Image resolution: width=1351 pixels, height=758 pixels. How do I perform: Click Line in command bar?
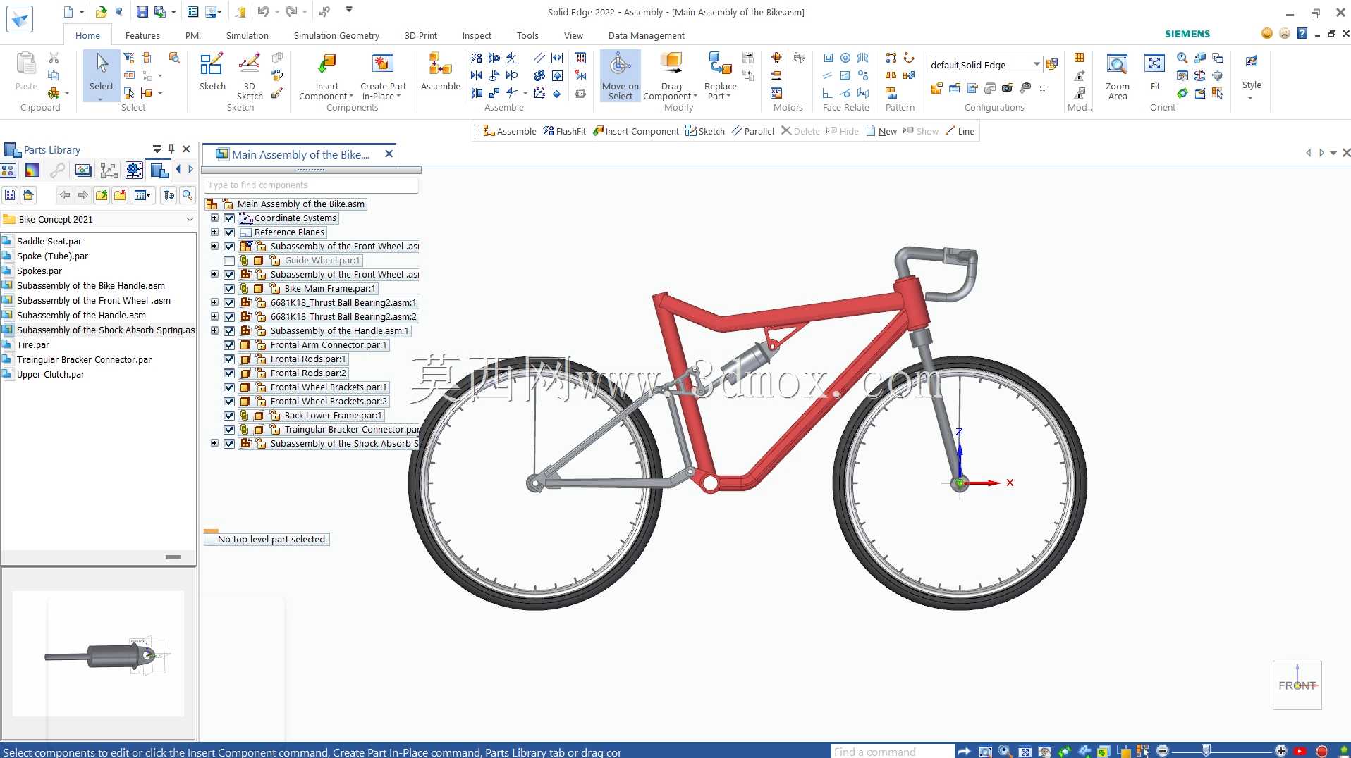(x=960, y=131)
